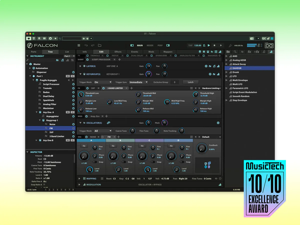
Task: Open the files folder tab in browser
Action: [228, 52]
